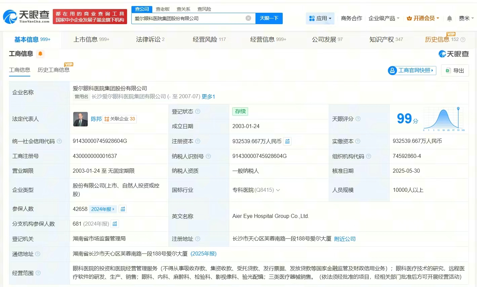The height and width of the screenshot is (287, 477).
Task: Open the 公司发展 tab
Action: tap(327, 40)
